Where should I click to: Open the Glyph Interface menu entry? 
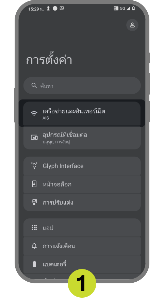click(x=82, y=166)
